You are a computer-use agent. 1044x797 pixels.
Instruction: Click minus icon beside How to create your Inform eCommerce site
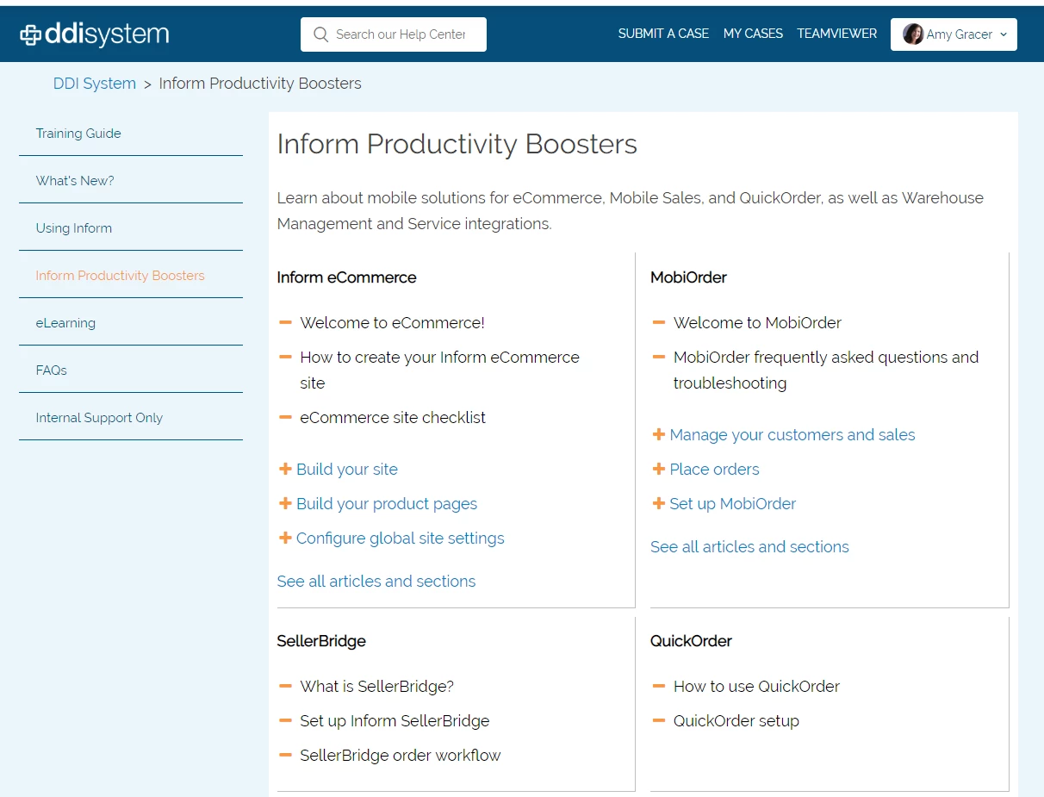coord(285,357)
